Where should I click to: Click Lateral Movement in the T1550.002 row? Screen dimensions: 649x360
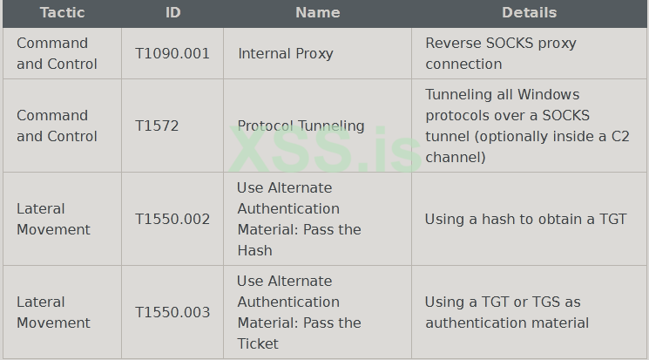(x=54, y=219)
